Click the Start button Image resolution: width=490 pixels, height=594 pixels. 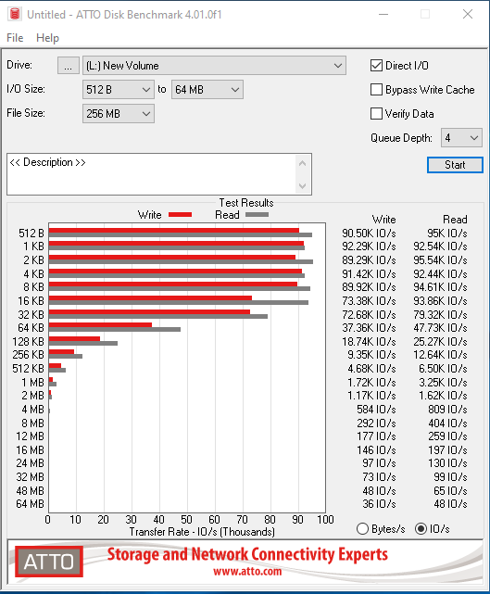(455, 165)
